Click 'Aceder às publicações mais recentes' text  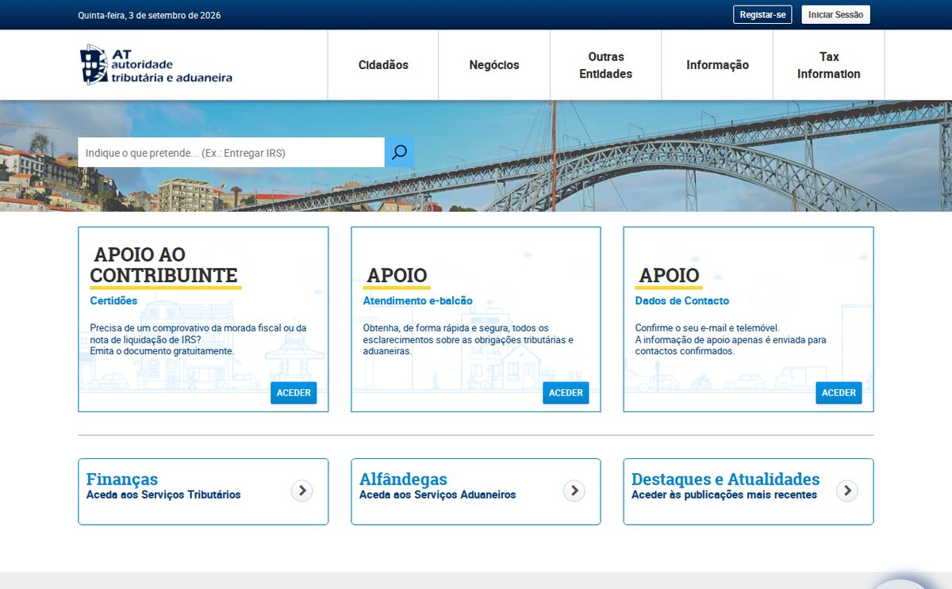[724, 495]
